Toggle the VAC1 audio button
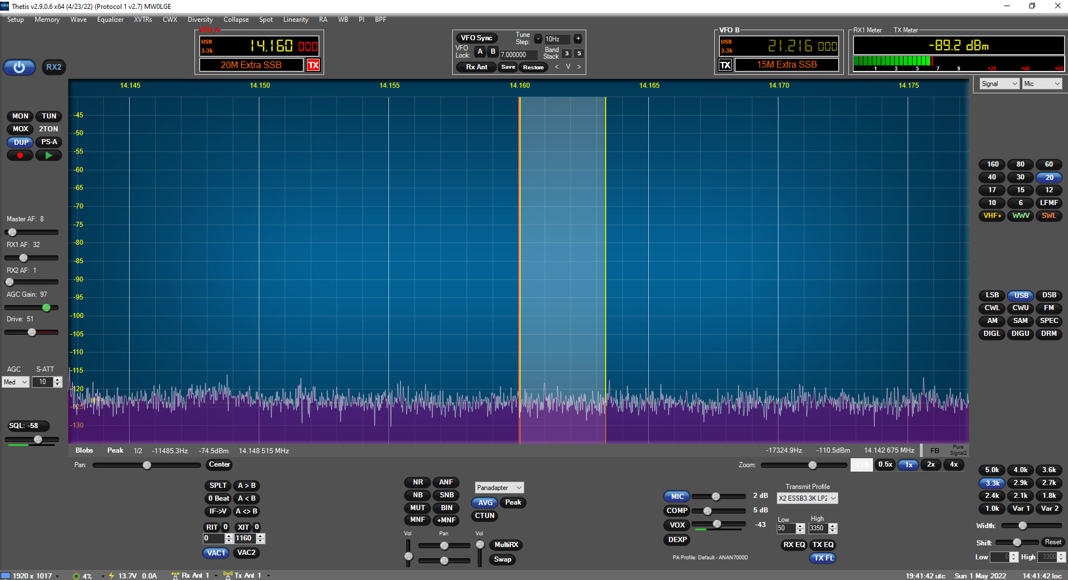1068x580 pixels. coord(216,553)
